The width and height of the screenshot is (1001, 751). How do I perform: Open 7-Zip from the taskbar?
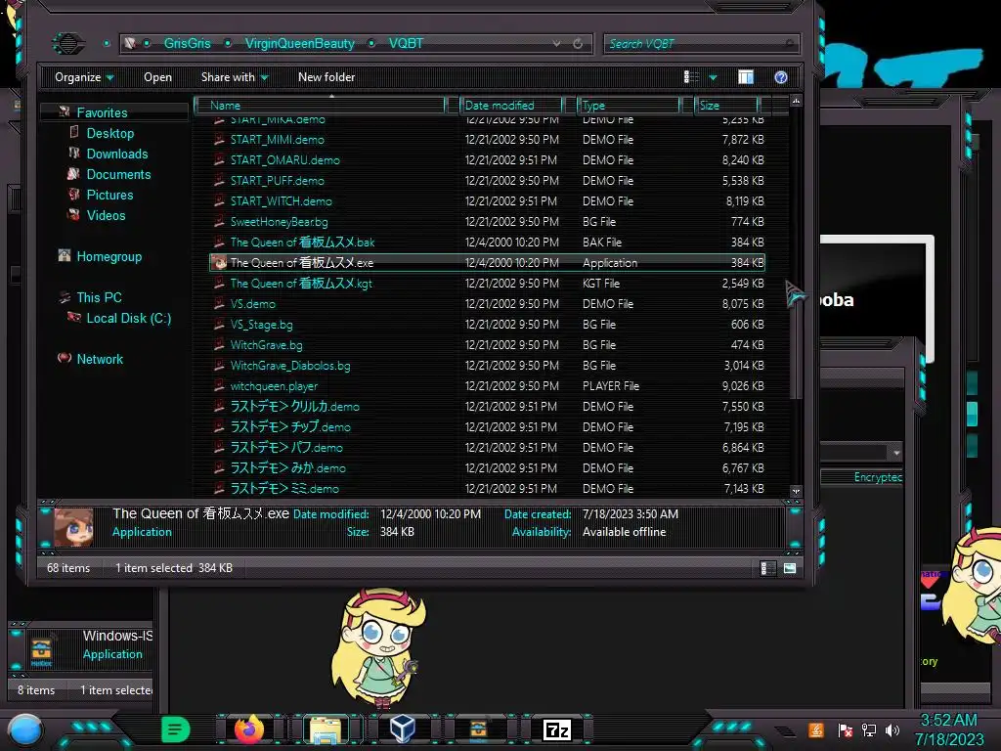(556, 729)
